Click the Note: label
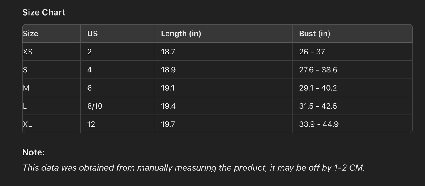The width and height of the screenshot is (425, 186). [34, 152]
